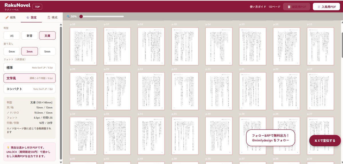Screen dimensions: 343x164
Task: Set bleed to 3mm
Action: coord(29,51)
